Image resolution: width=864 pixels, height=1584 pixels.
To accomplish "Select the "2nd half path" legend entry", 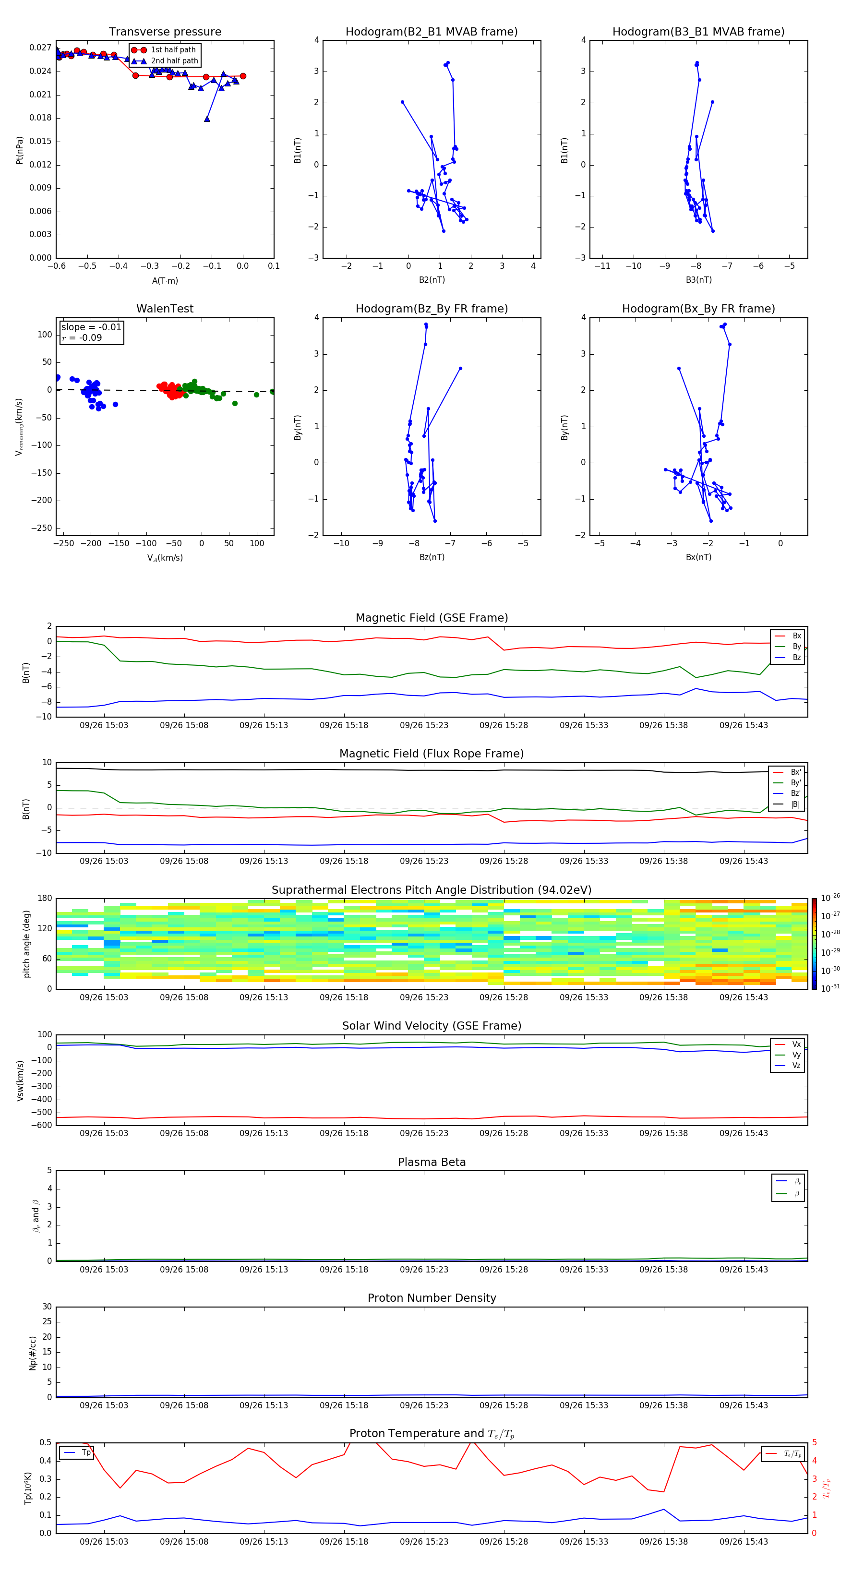I will 165,61.
